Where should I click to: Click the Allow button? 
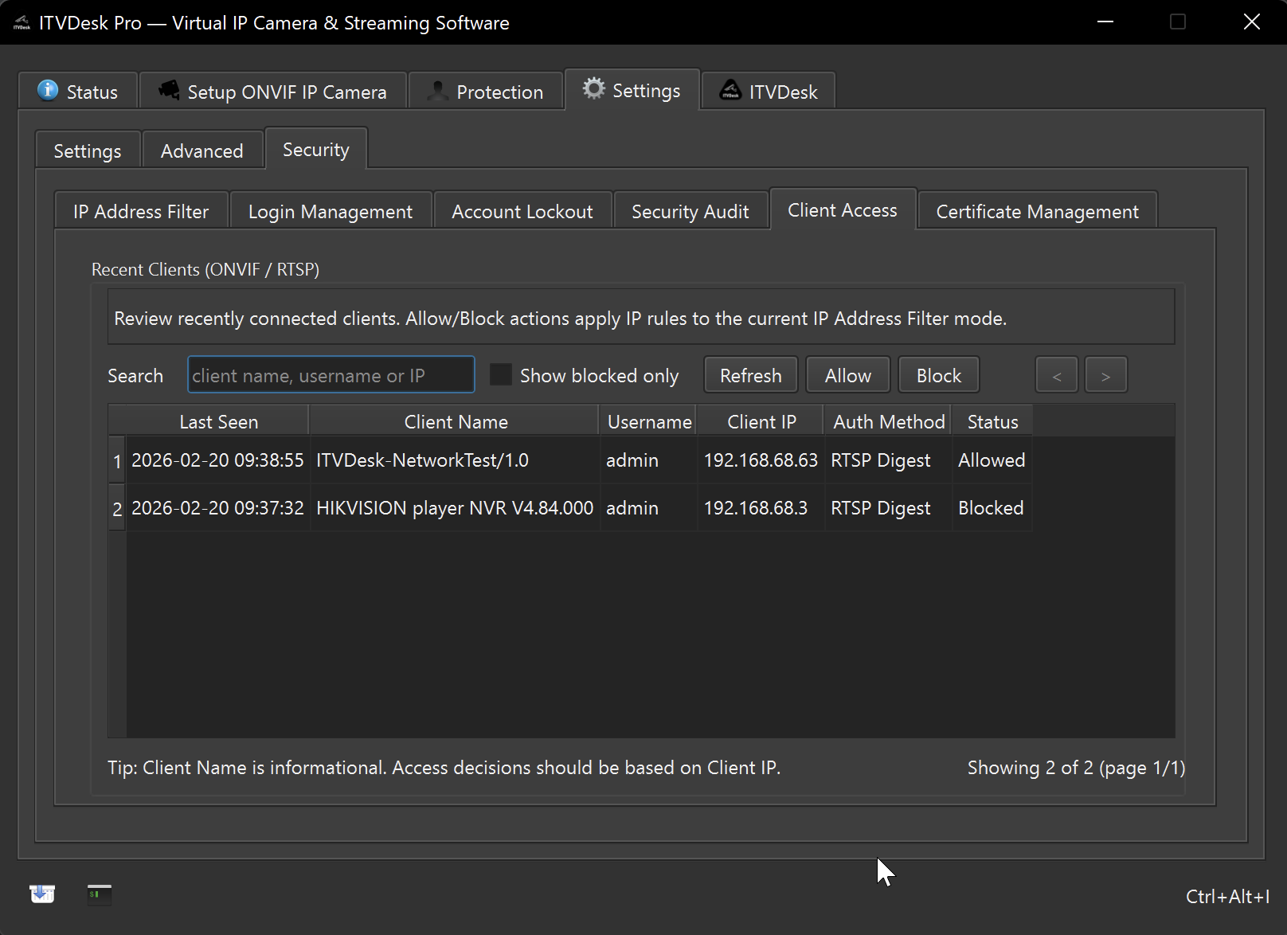pyautogui.click(x=847, y=376)
